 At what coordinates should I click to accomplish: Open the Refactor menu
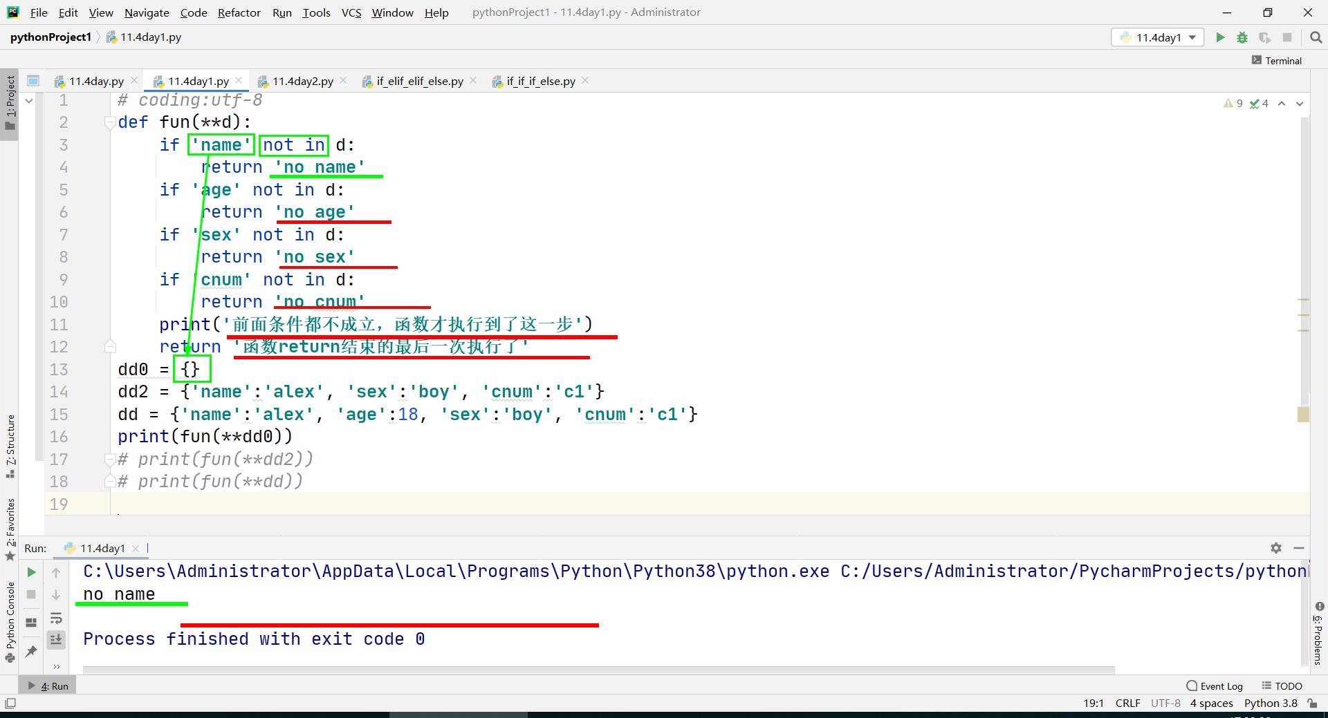(x=239, y=12)
